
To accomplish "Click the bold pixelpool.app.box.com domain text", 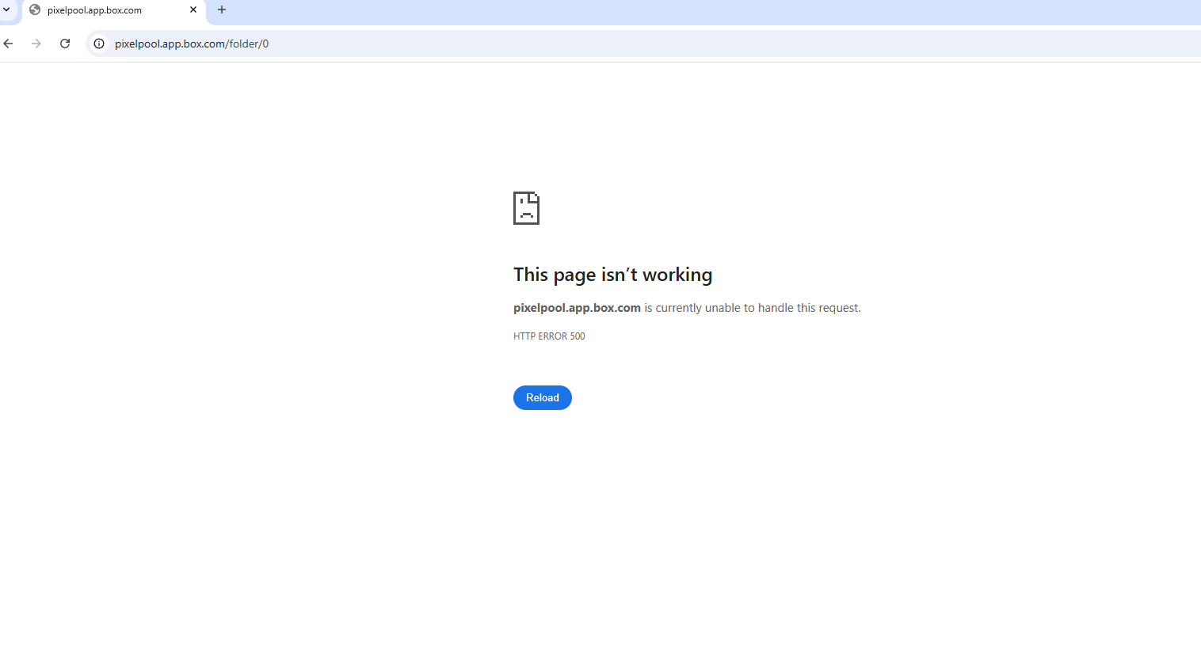I will point(577,308).
